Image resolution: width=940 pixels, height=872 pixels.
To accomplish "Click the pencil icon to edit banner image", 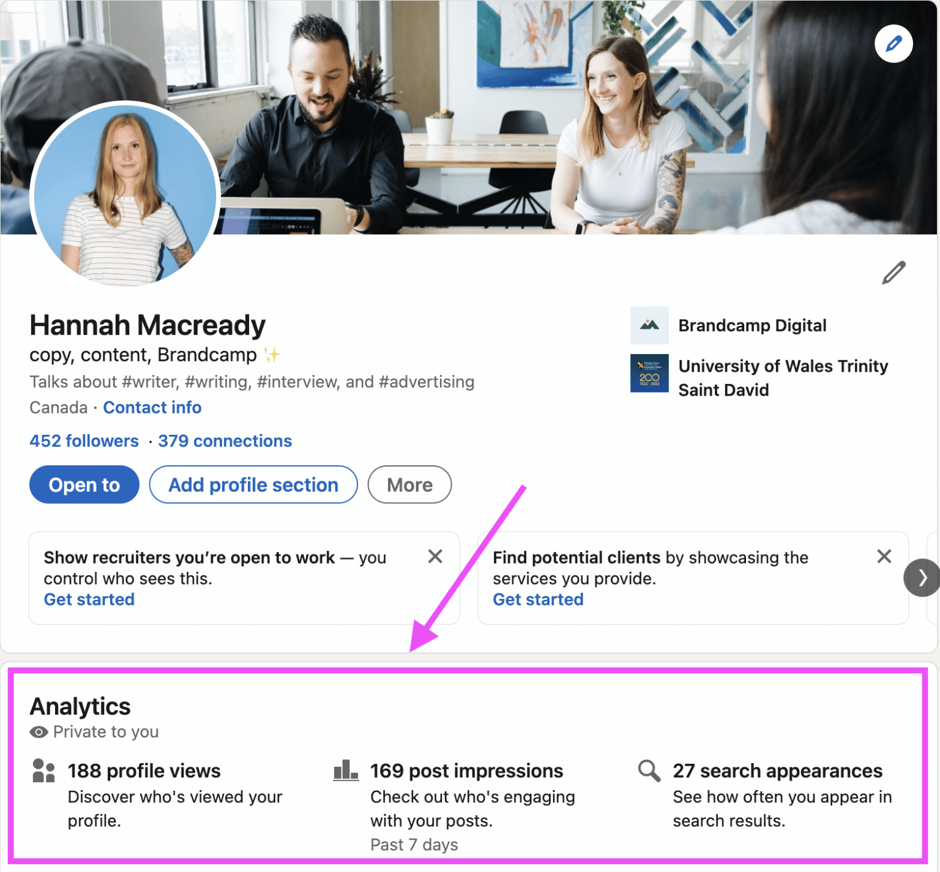I will tap(893, 43).
